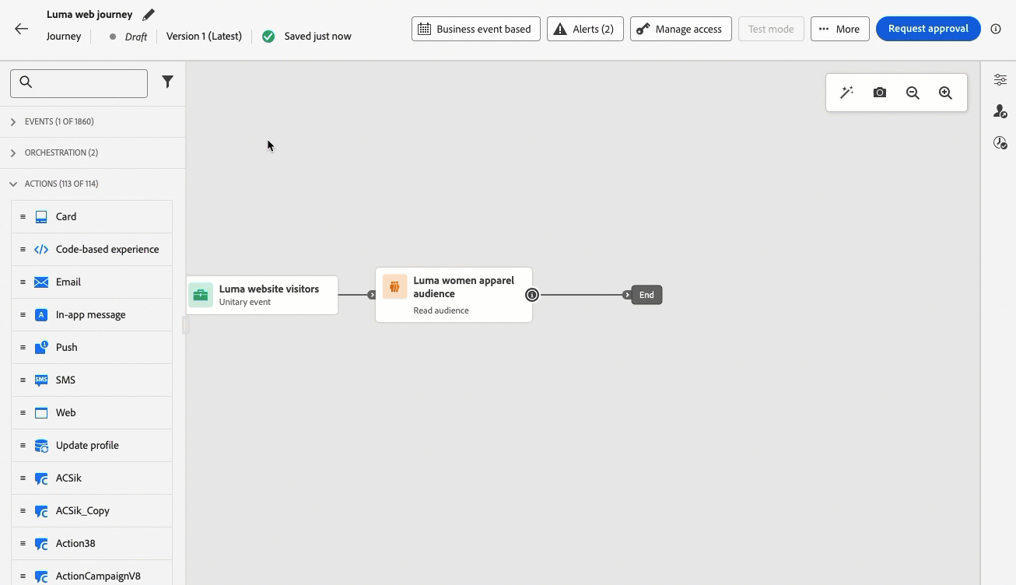Viewport: 1016px width, 585px height.
Task: Take canvas screenshot with camera icon
Action: [x=879, y=93]
